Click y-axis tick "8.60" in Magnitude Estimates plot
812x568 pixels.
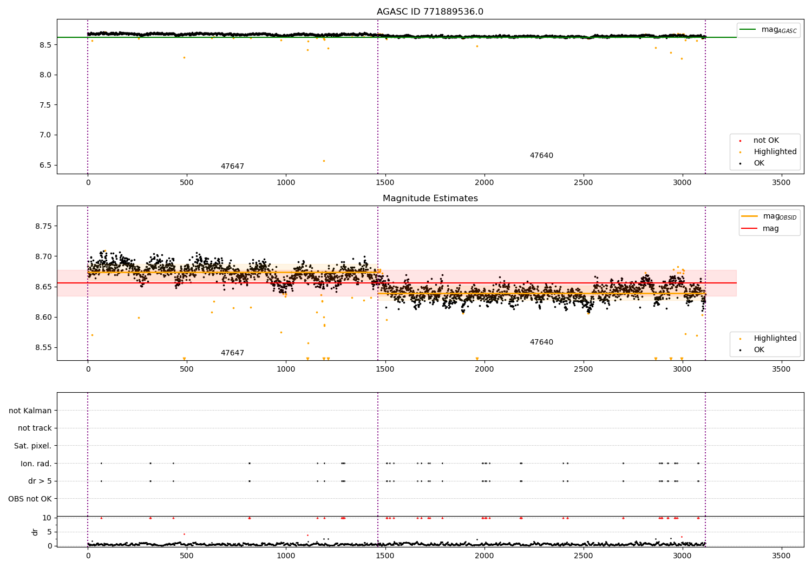click(x=43, y=317)
